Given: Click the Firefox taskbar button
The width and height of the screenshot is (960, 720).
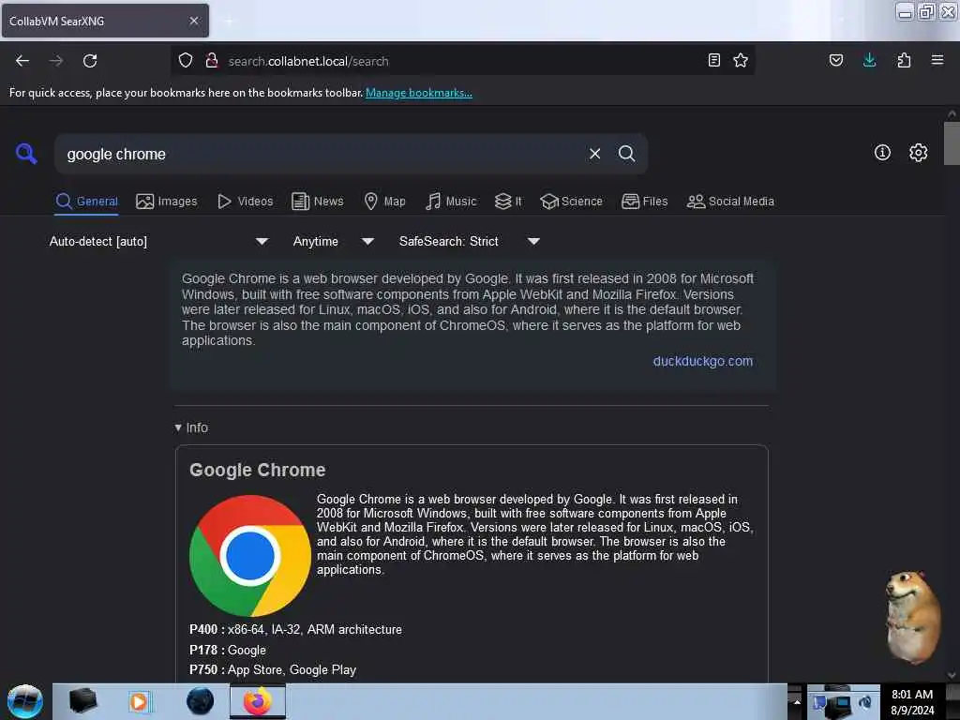Looking at the screenshot, I should (258, 701).
